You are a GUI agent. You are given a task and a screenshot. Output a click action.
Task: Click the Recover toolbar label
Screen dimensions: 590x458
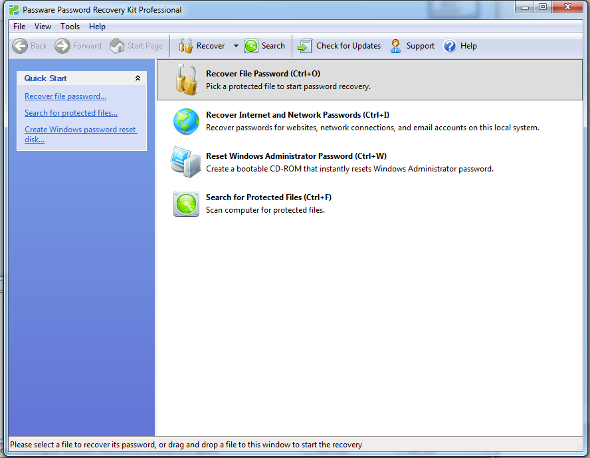[x=211, y=46]
